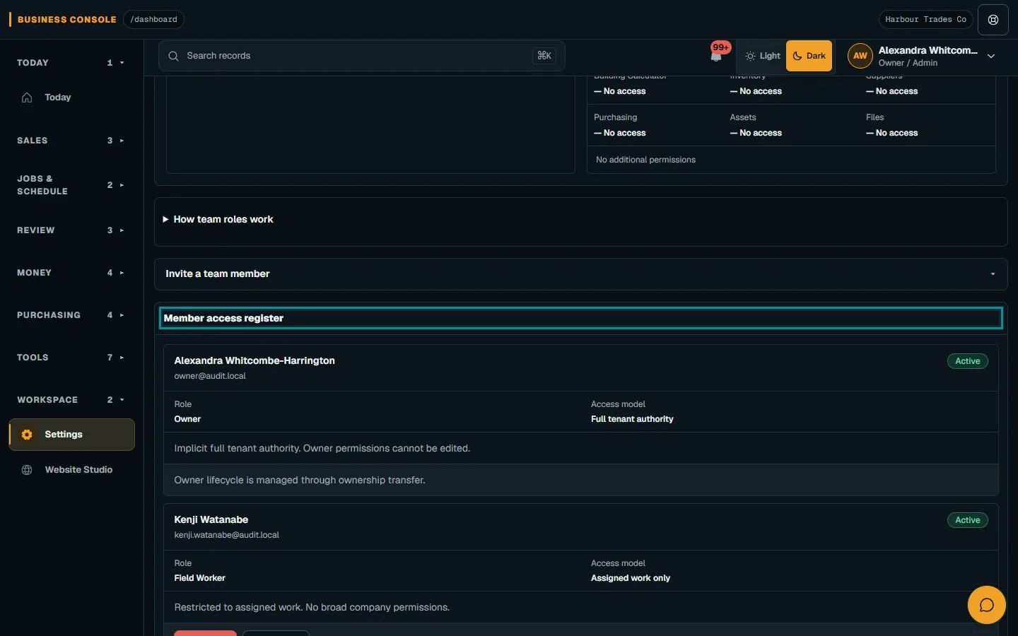Expand the Invite a team member panel
1018x636 pixels.
pyautogui.click(x=580, y=274)
